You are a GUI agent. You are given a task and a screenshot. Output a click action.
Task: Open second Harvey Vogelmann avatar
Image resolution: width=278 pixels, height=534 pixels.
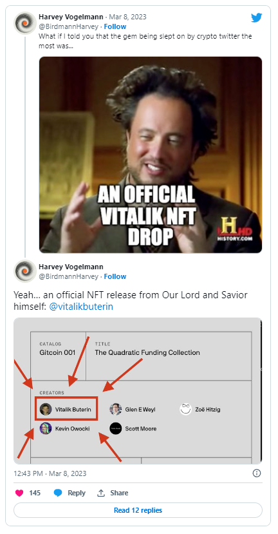coord(25,271)
